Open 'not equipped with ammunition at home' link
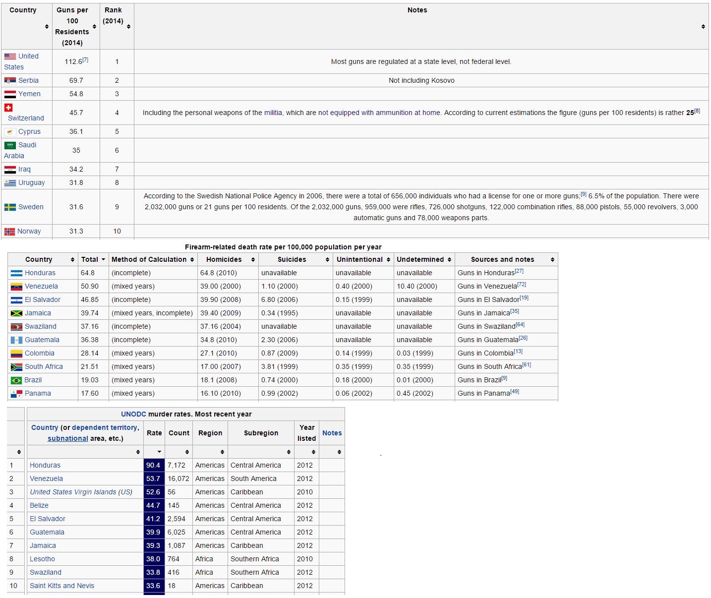The image size is (711, 598). [379, 113]
